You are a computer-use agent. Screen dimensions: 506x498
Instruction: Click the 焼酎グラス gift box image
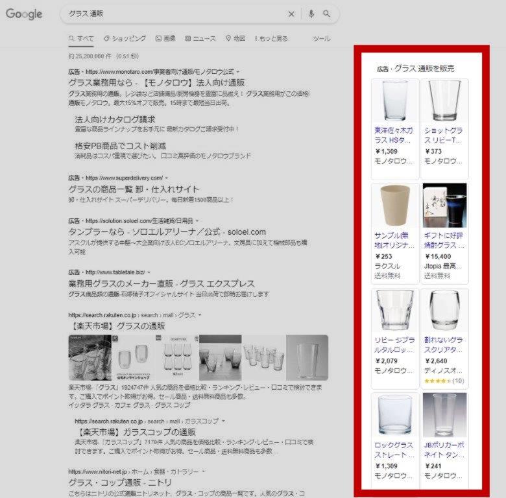click(x=444, y=206)
